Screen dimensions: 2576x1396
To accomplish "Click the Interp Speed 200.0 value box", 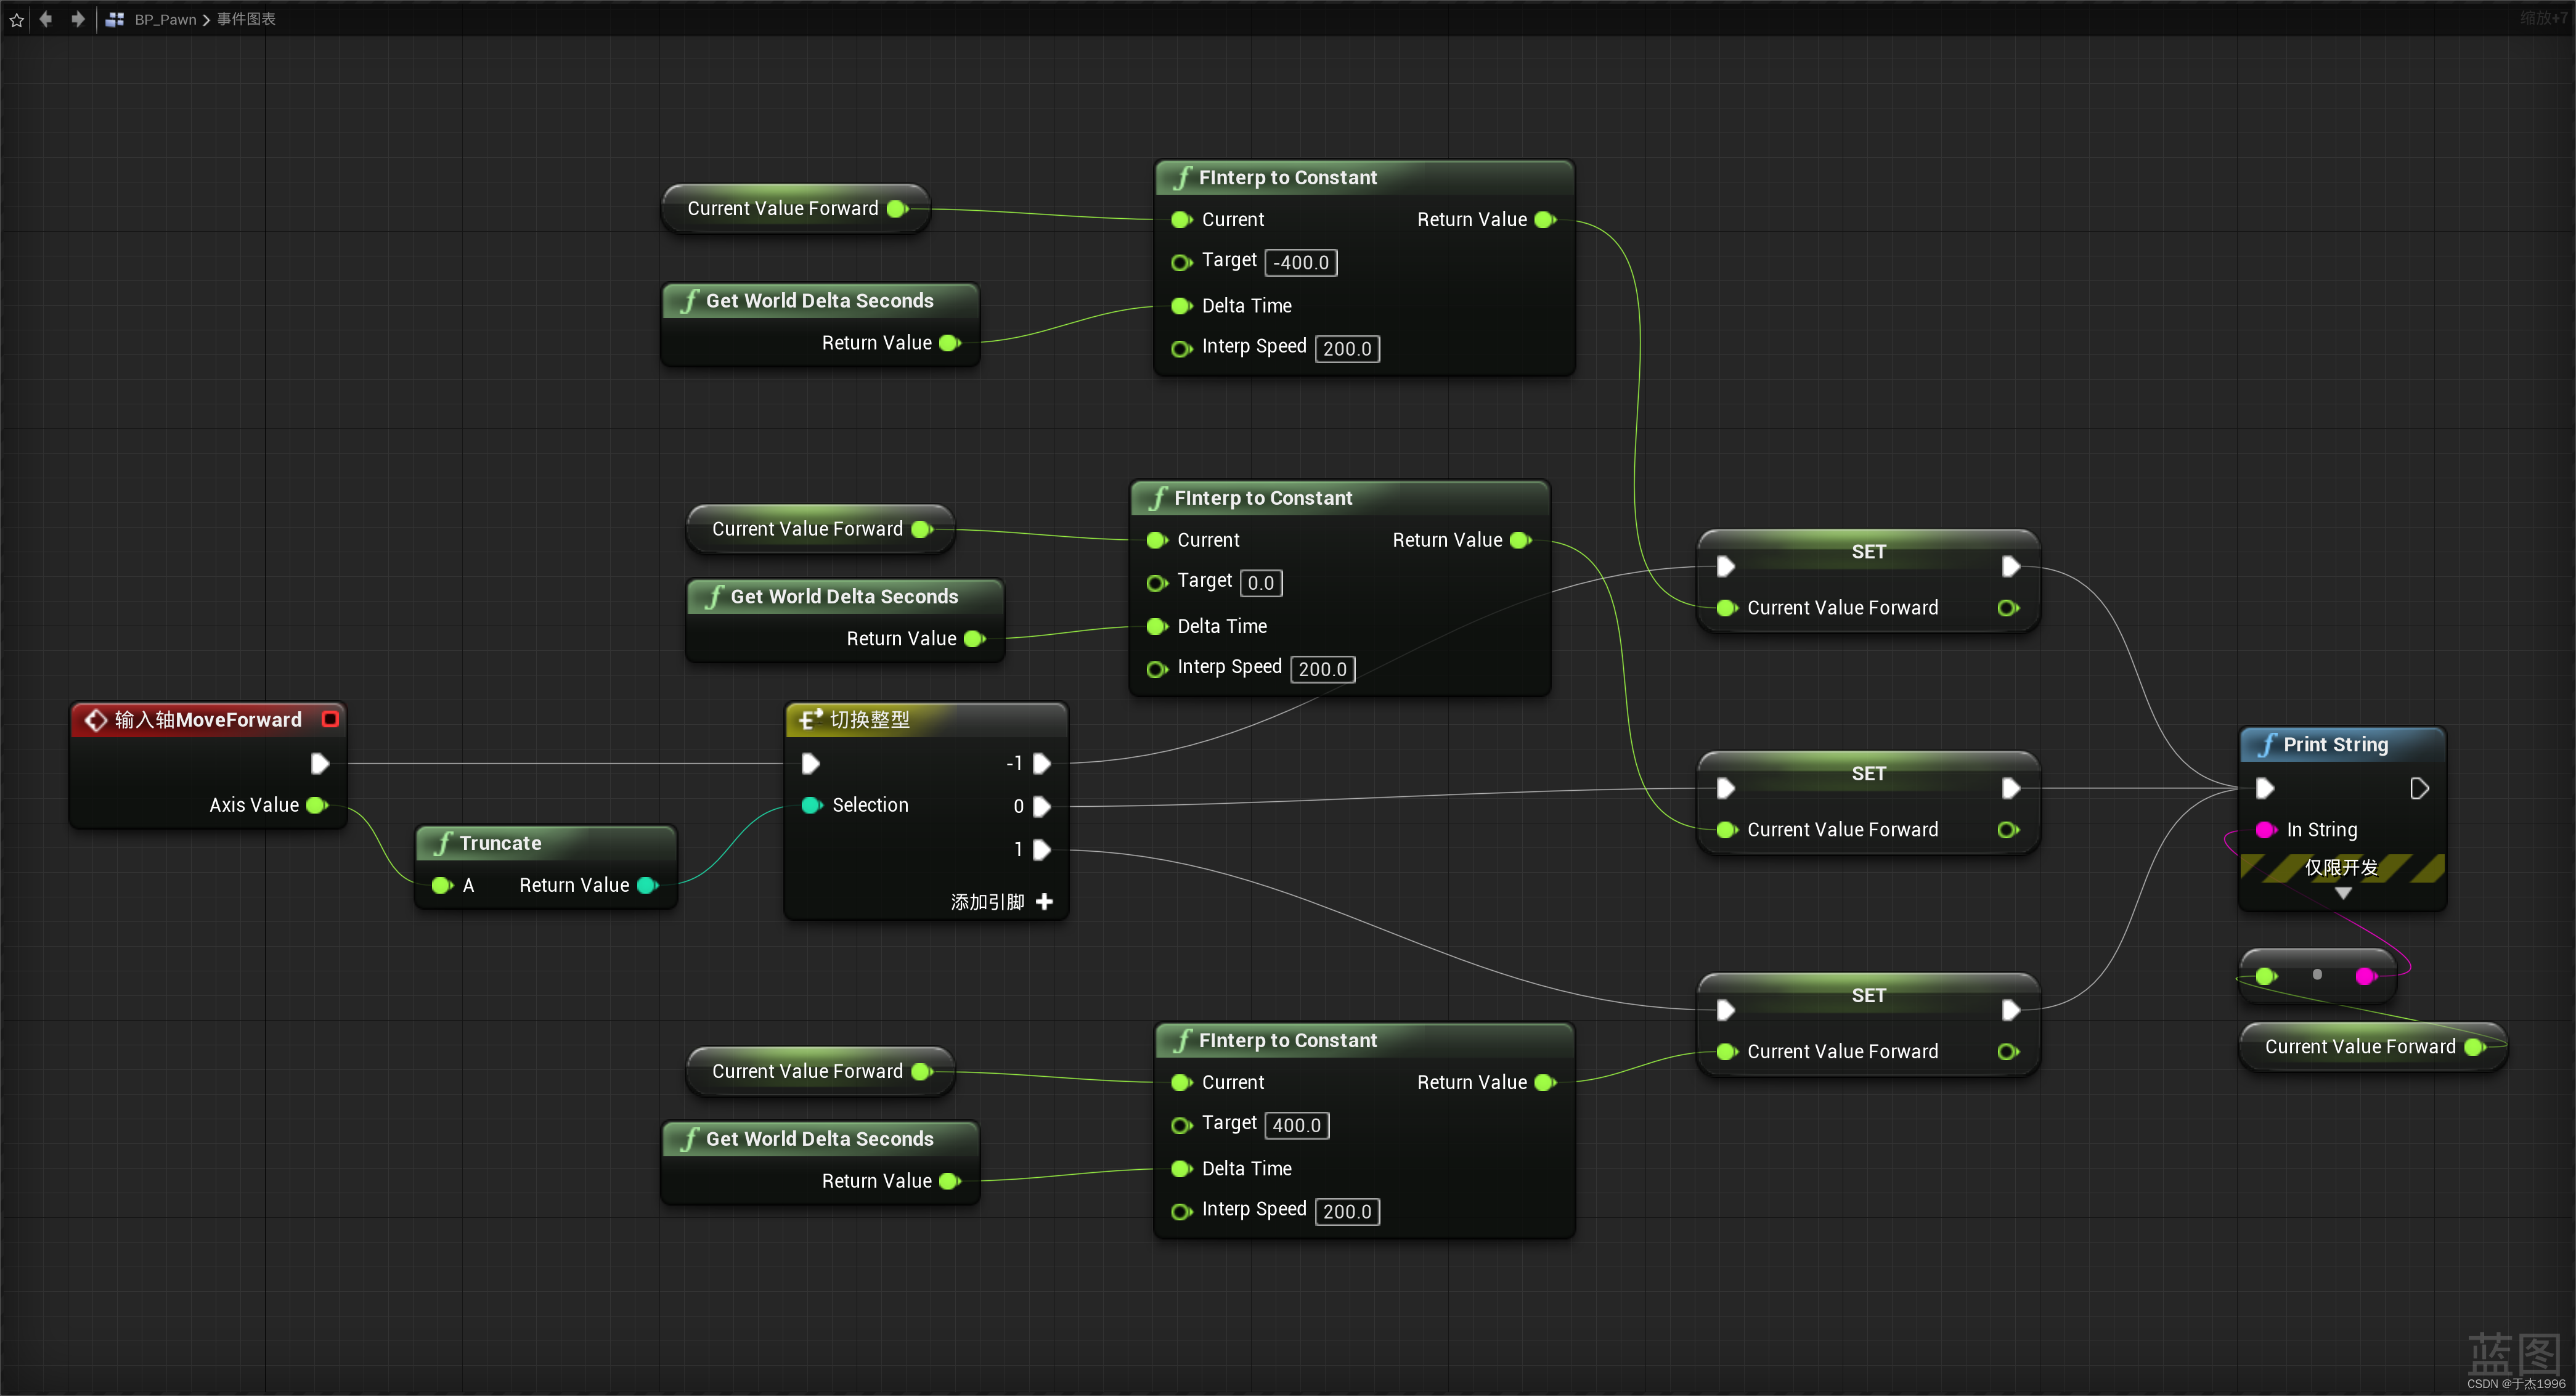I will pos(1347,348).
